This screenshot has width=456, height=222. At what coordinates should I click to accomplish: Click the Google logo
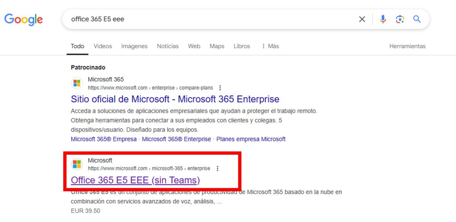tap(24, 19)
